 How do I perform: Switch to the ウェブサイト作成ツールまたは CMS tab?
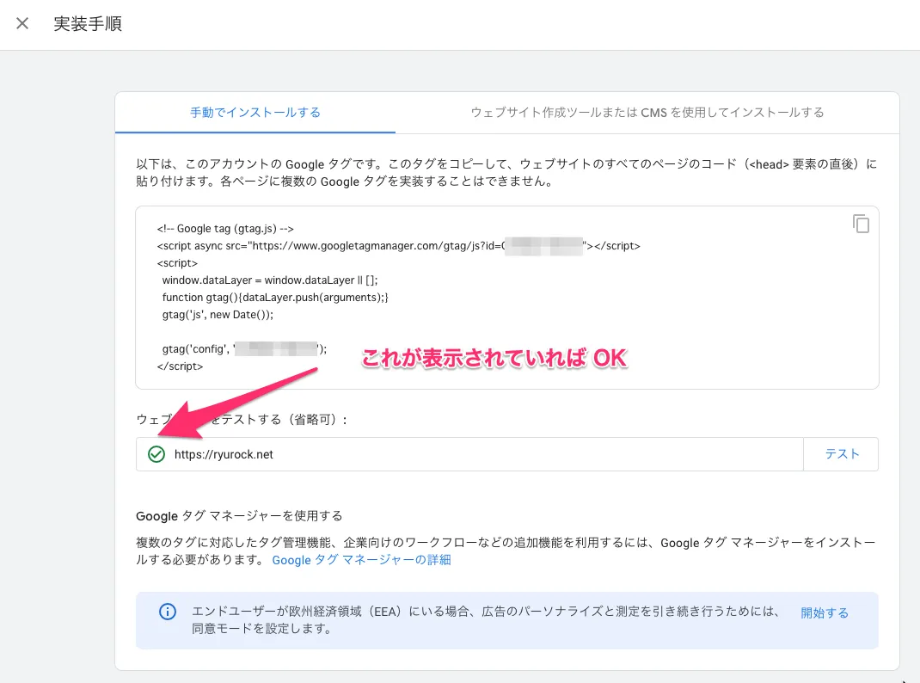(647, 113)
